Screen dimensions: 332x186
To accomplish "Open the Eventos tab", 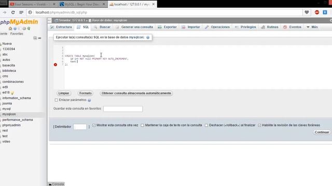I will pos(293,27).
